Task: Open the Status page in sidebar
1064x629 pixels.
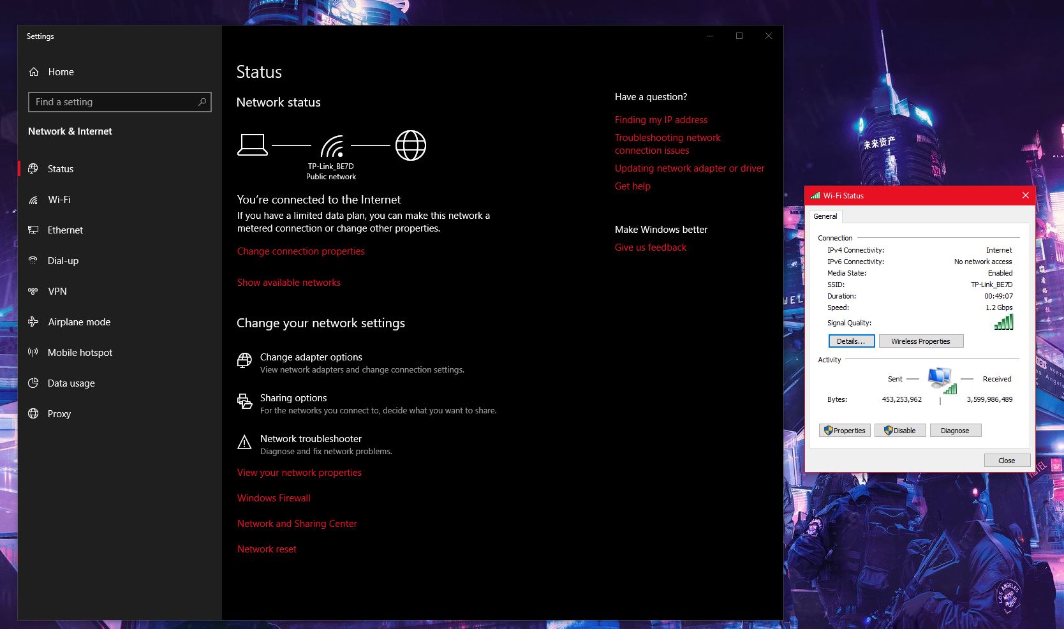Action: [61, 169]
